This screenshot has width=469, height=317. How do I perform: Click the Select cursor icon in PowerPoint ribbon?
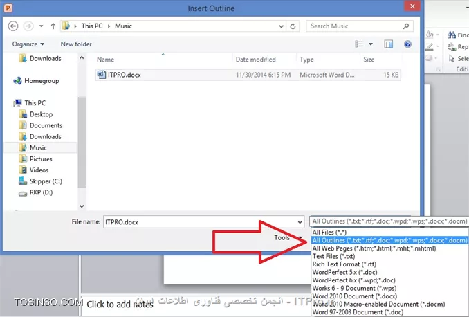click(x=451, y=58)
